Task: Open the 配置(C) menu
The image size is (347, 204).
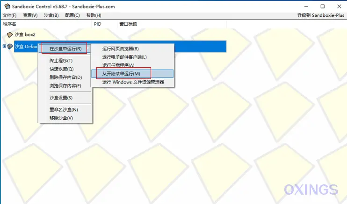Action: tap(72, 15)
